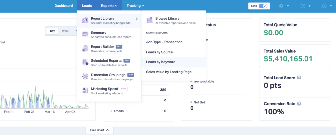
Task: Expand the Reports dropdown menu
Action: pyautogui.click(x=109, y=6)
